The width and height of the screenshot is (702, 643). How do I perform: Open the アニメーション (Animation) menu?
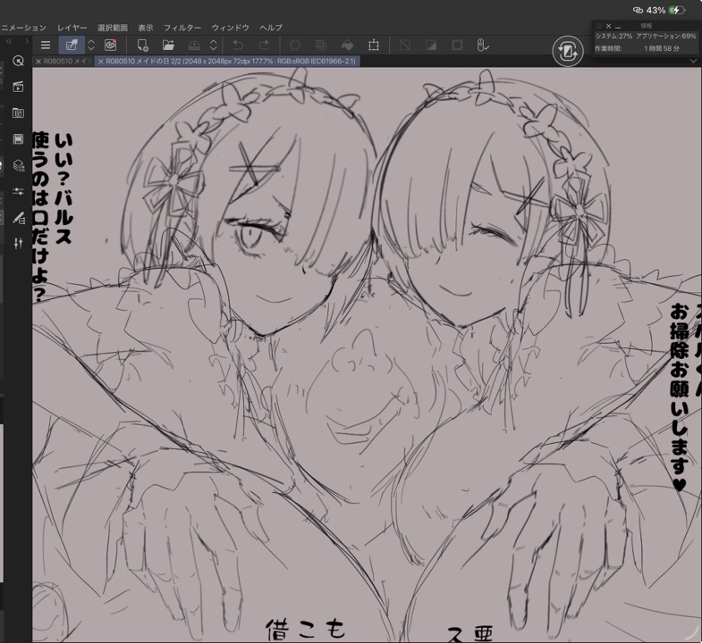click(x=23, y=28)
